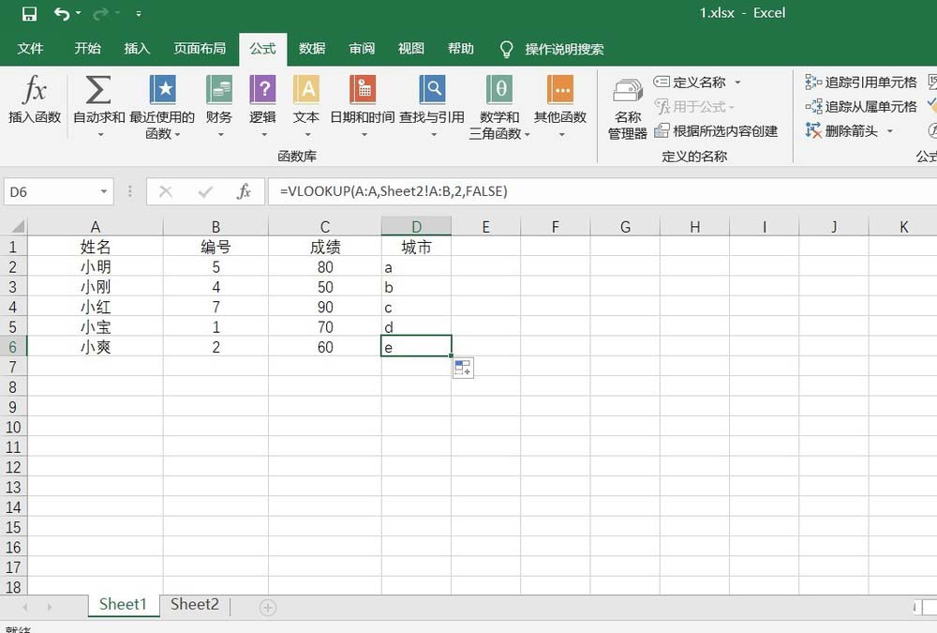937x633 pixels.
Task: Open the 文件 menu
Action: coord(31,49)
